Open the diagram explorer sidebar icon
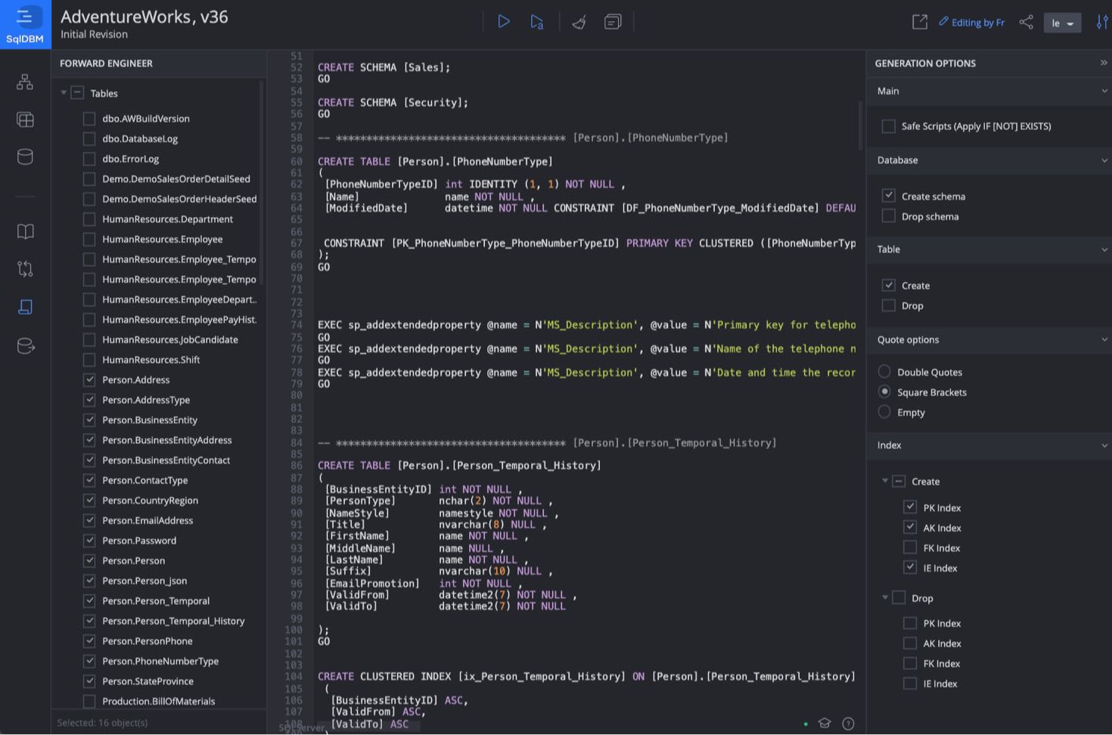Viewport: 1112px width, 735px height. [25, 82]
